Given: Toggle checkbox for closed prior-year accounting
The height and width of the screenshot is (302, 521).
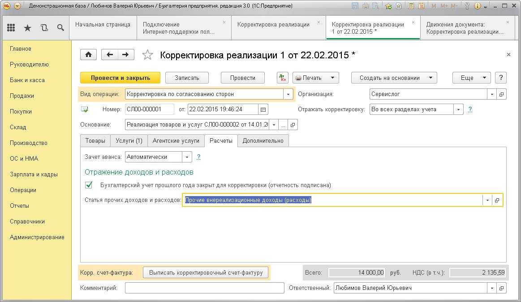Looking at the screenshot, I should (89, 185).
